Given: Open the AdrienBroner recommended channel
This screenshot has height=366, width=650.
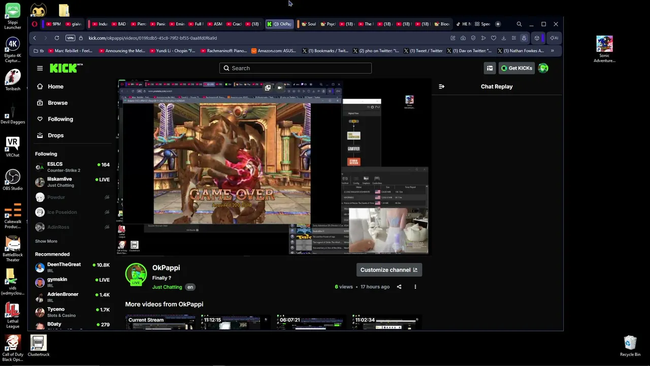Looking at the screenshot, I should click(72, 297).
